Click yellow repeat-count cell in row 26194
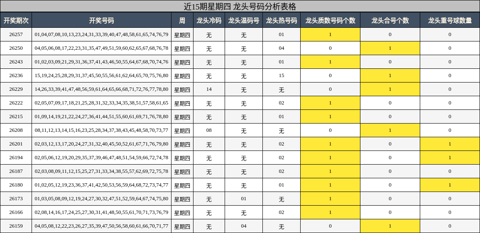Viewport: 480px width, 233px height. point(450,158)
